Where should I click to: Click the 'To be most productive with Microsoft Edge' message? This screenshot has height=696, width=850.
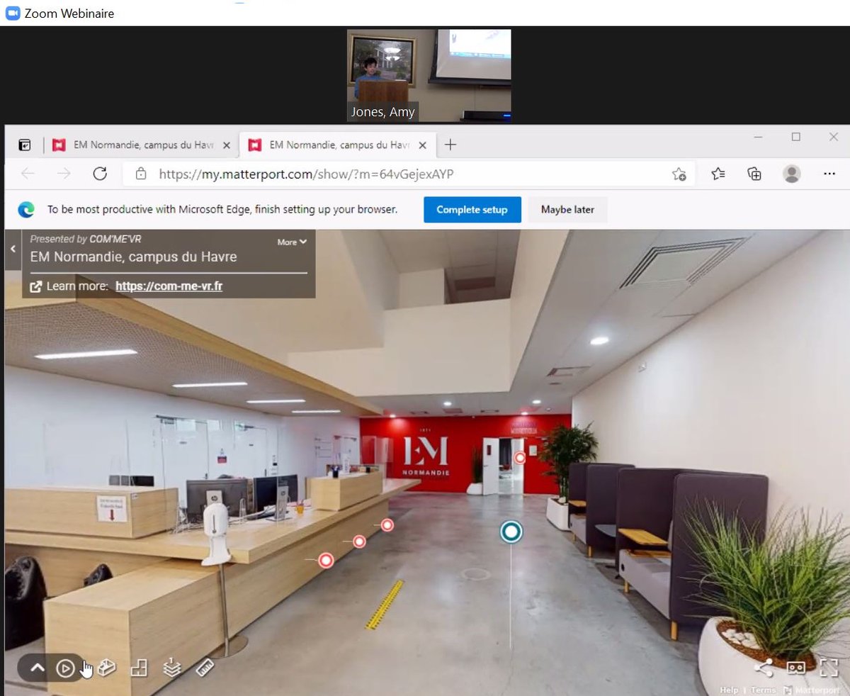[x=222, y=210]
